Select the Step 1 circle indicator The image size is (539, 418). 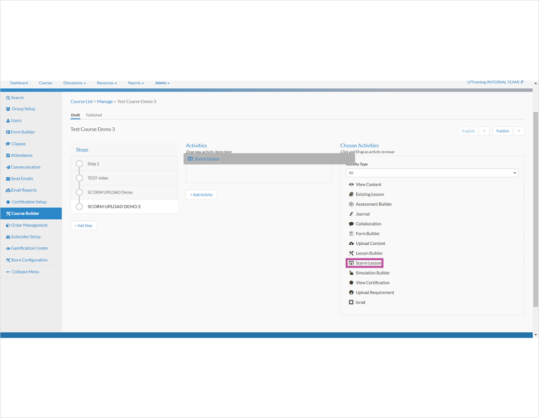[79, 163]
